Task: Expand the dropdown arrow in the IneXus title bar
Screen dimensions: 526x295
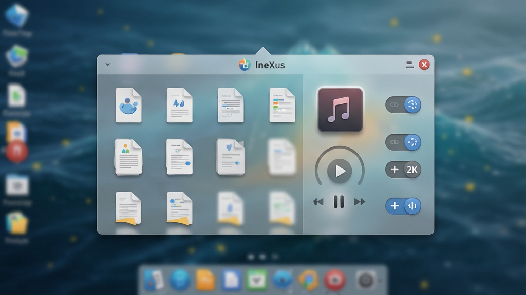Action: click(108, 65)
